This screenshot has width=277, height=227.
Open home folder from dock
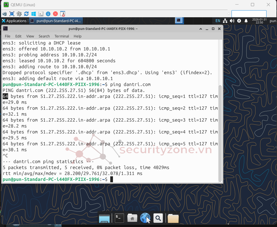point(132,218)
